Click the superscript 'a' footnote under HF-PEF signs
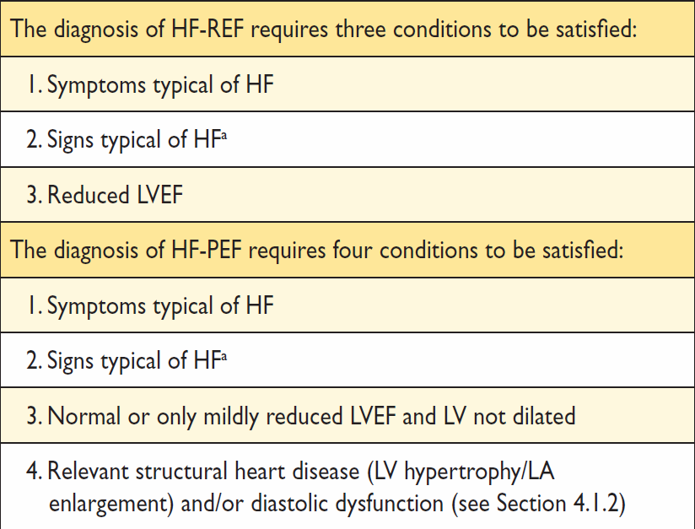The height and width of the screenshot is (529, 695). [x=224, y=357]
